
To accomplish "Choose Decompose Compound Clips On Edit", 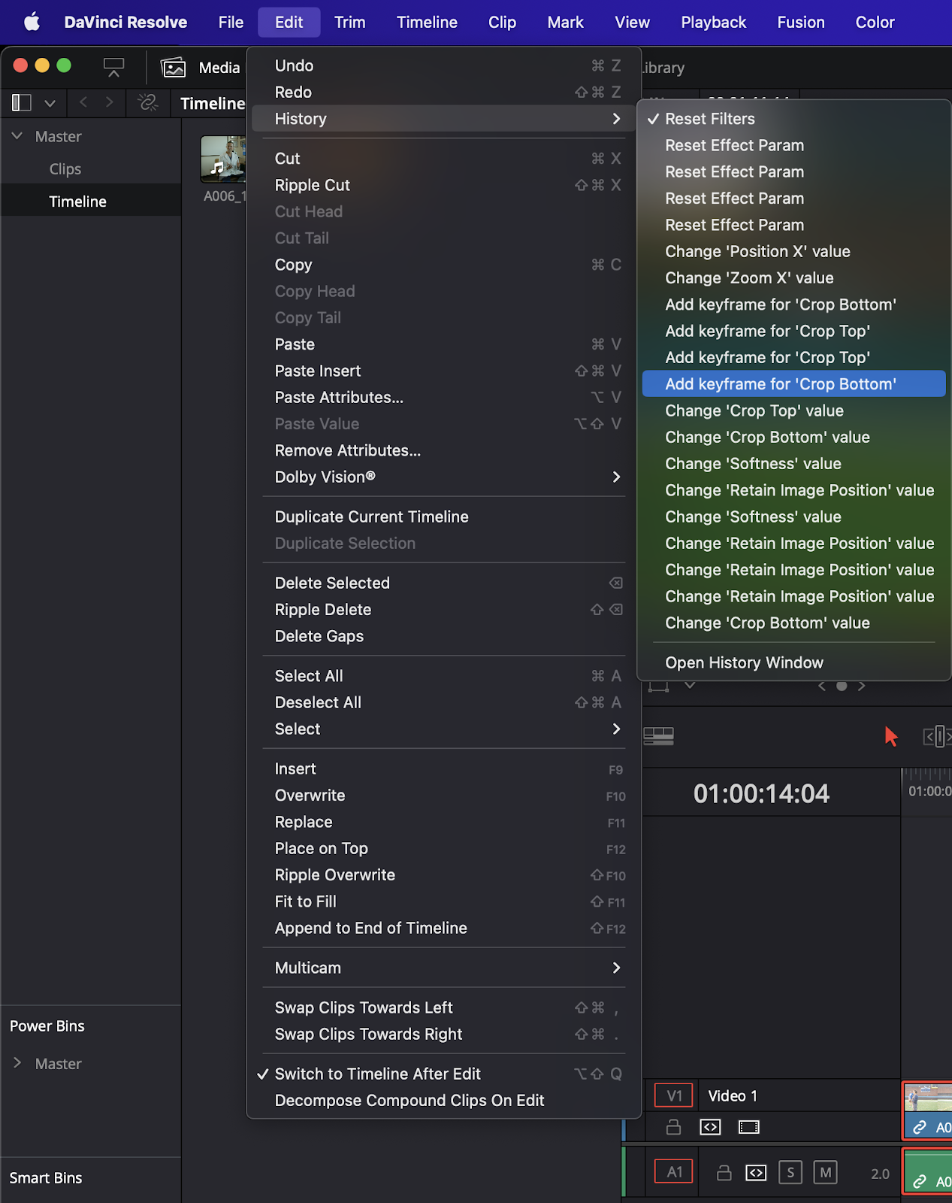I will pyautogui.click(x=444, y=1100).
